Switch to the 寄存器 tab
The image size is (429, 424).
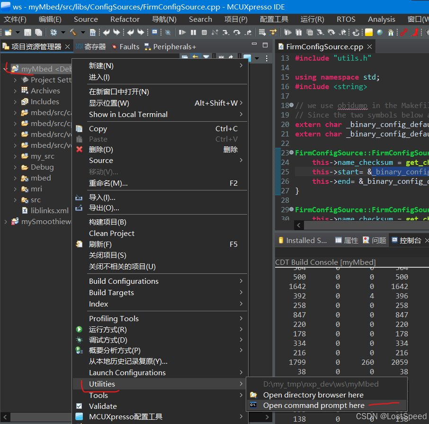(x=91, y=47)
